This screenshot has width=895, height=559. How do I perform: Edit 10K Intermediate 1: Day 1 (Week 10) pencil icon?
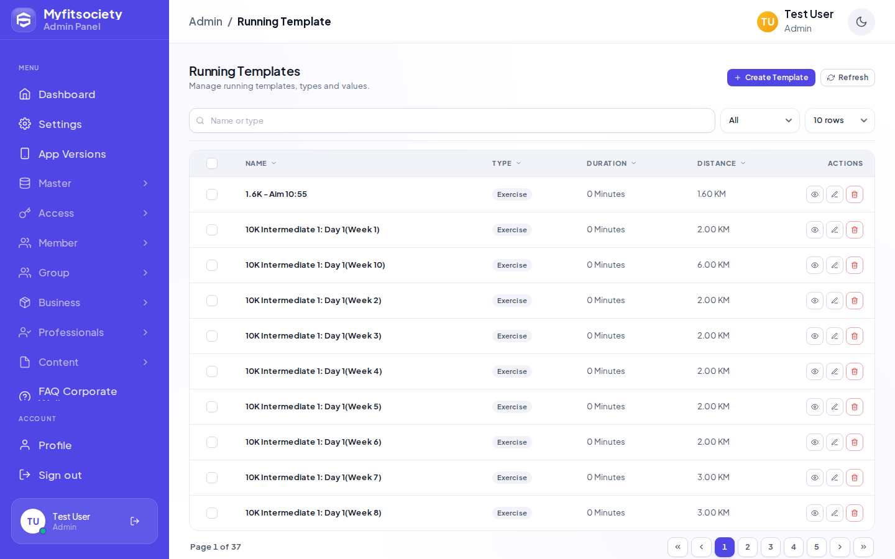[835, 265]
